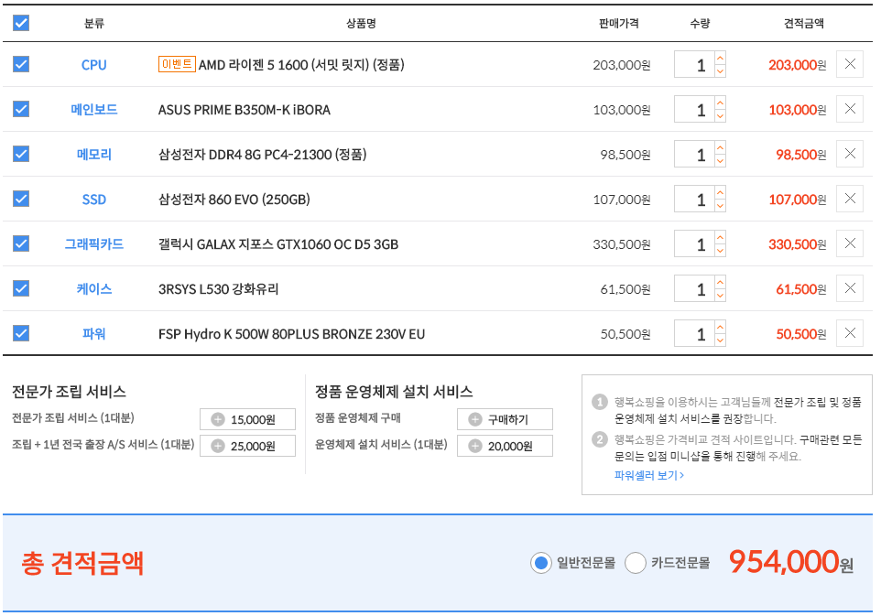Add 25,000원 assembly plus A/S service

click(247, 446)
